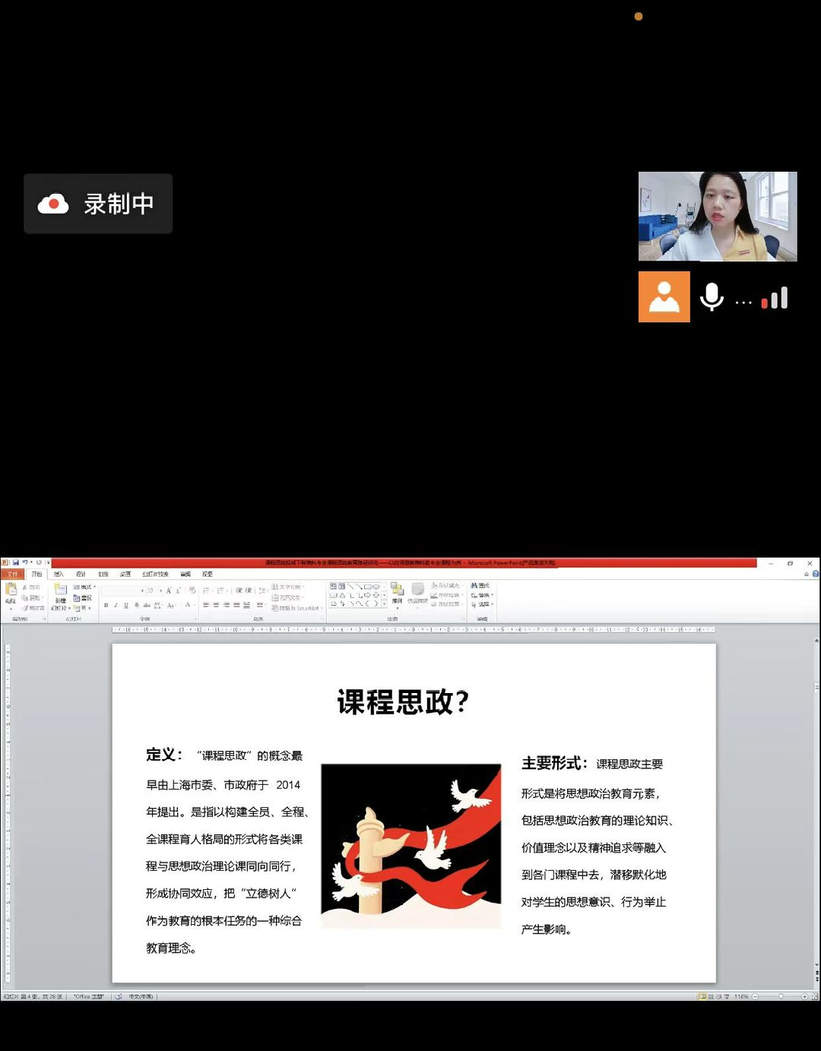Click the orange participant avatar icon
The image size is (821, 1051).
(664, 297)
